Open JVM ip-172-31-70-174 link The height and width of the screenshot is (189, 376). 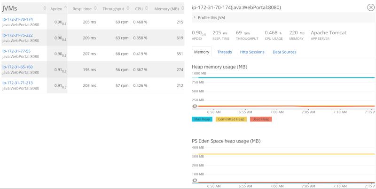point(18,19)
